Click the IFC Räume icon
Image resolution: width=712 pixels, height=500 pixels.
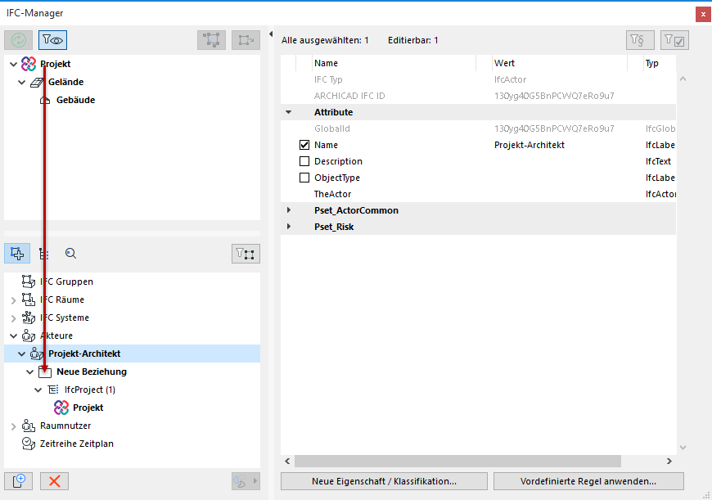tap(28, 300)
